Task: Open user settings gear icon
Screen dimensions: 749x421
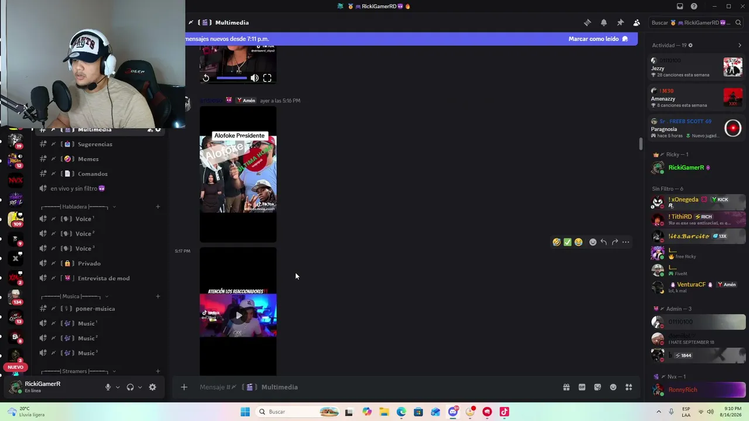Action: 153,387
